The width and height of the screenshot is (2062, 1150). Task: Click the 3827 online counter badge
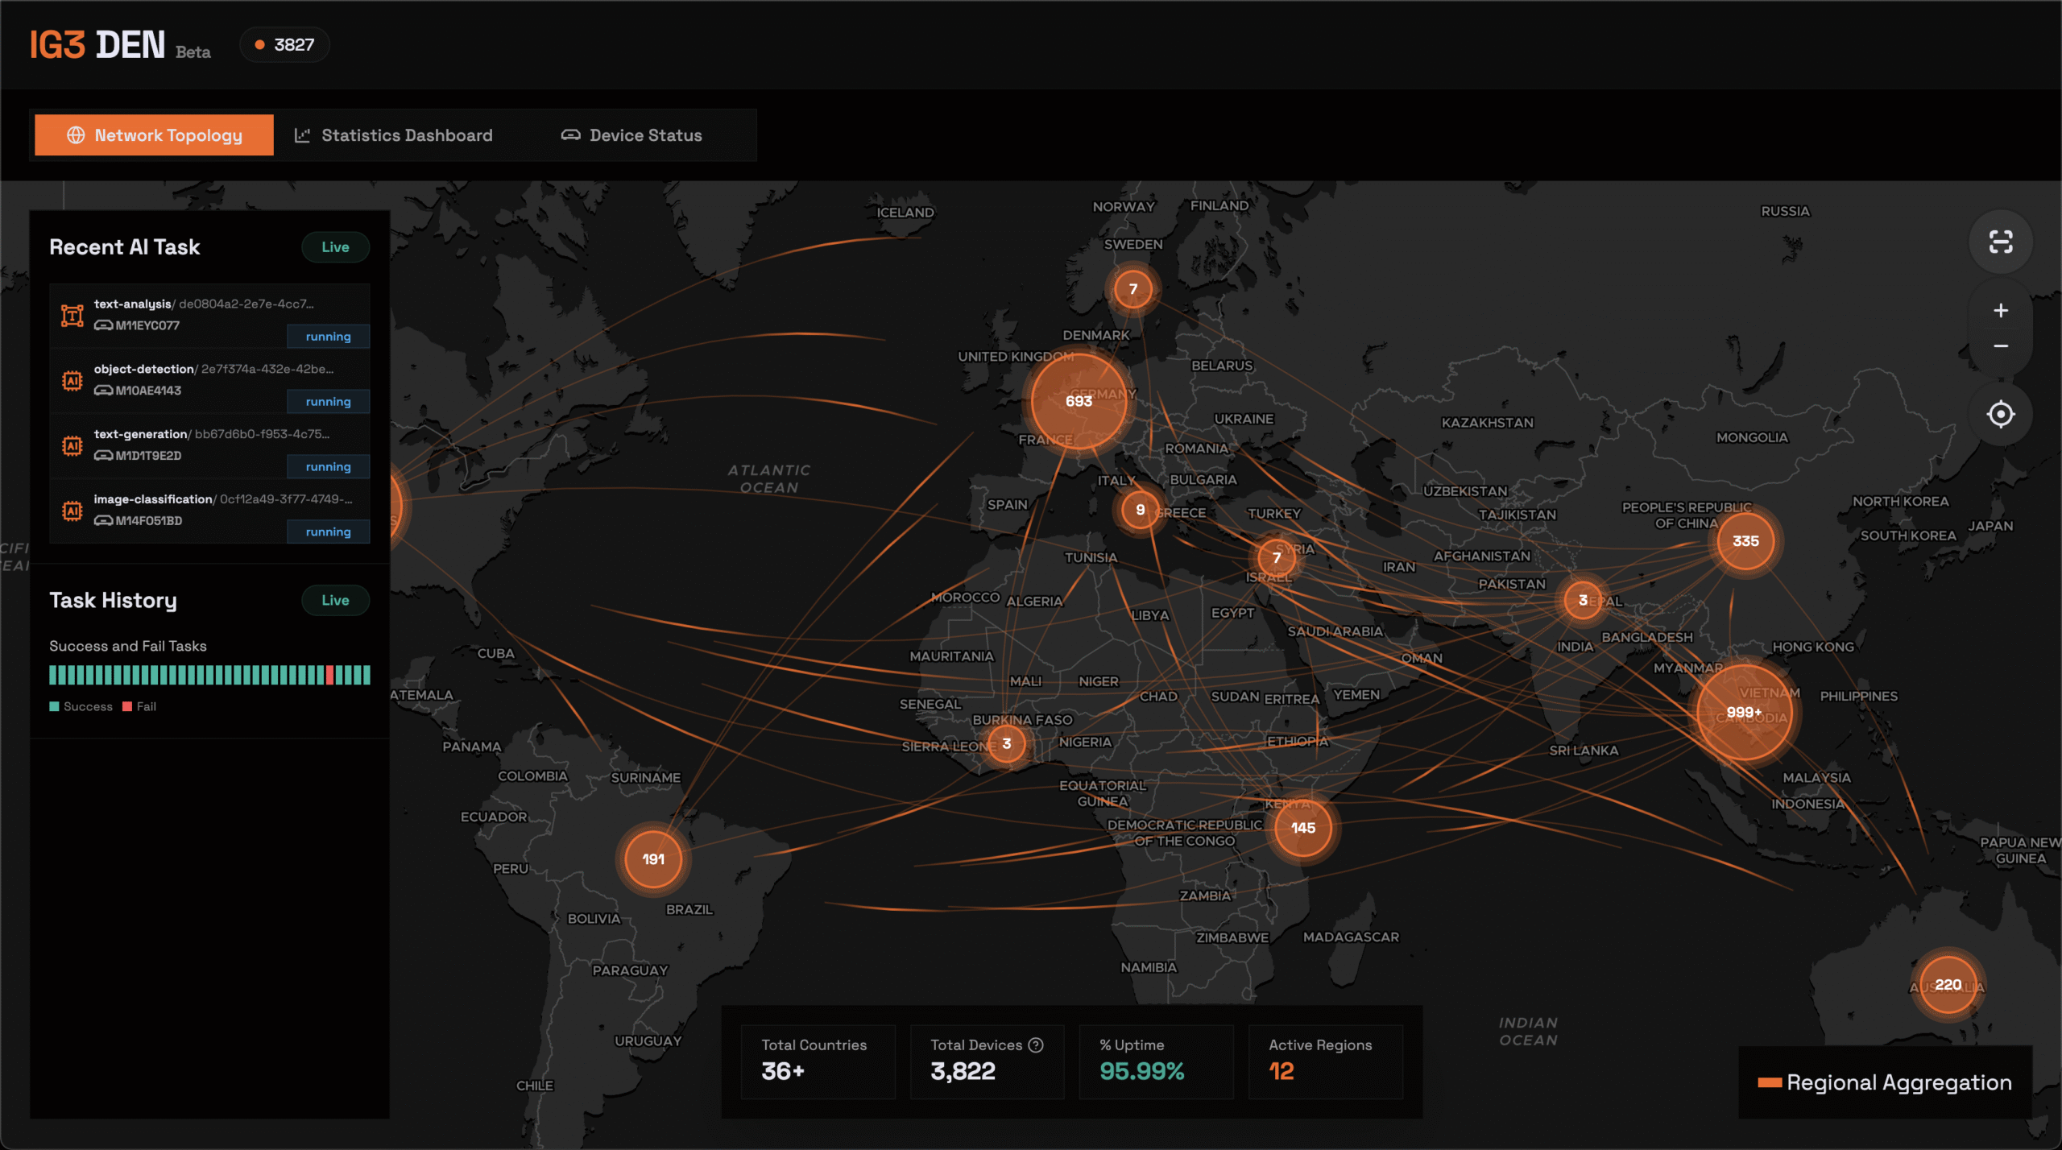[x=284, y=45]
